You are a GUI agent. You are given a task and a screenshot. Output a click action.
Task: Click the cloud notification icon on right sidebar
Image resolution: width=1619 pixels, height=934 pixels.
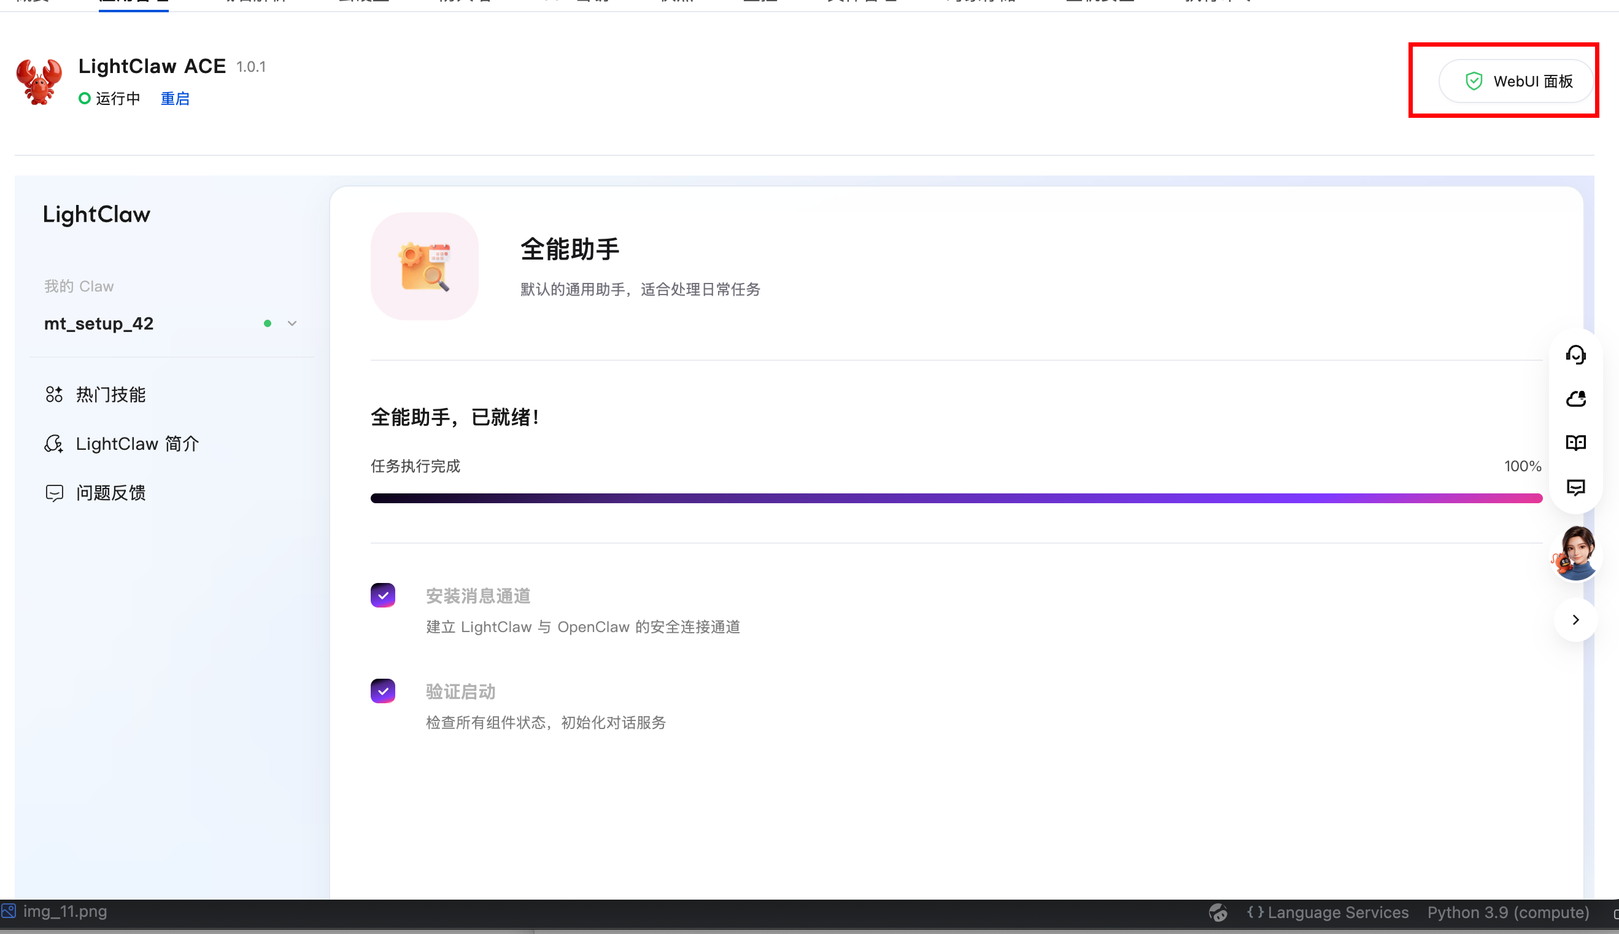1576,398
